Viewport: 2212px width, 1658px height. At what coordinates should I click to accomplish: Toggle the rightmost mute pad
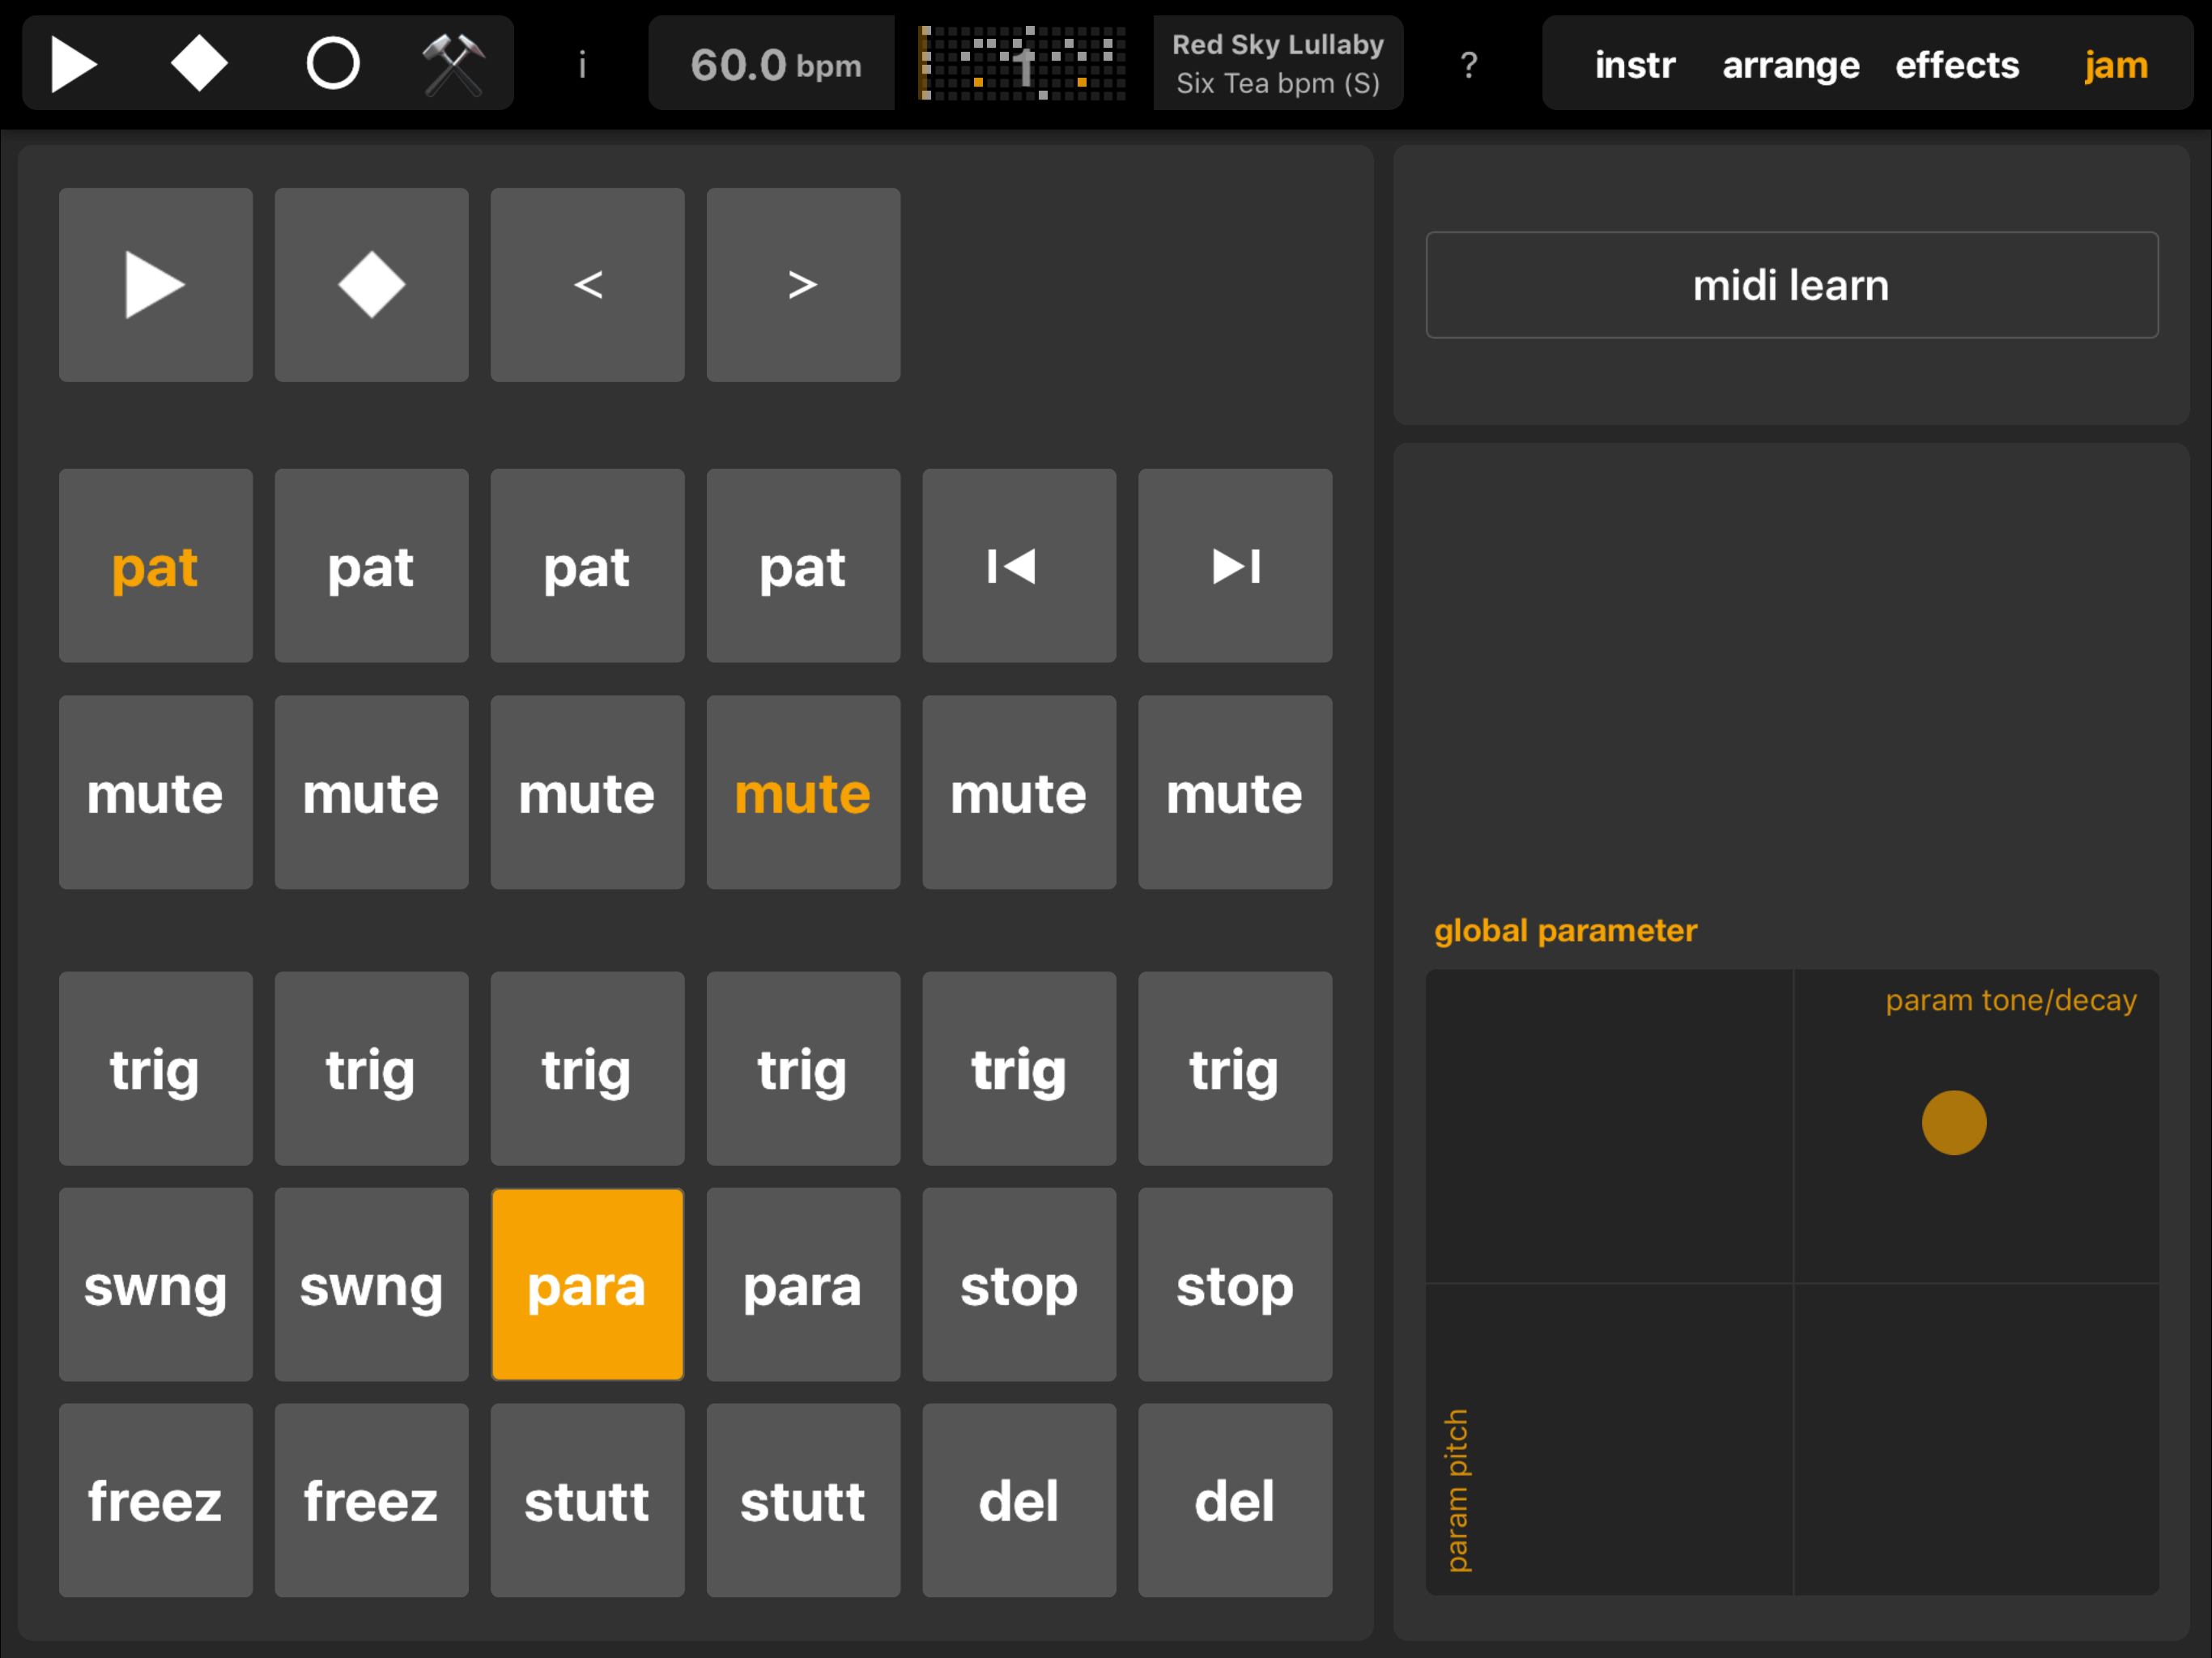[x=1236, y=793]
